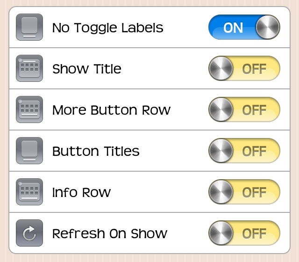Click the No Toggle Labels row icon
The image size is (299, 262).
coord(29,27)
